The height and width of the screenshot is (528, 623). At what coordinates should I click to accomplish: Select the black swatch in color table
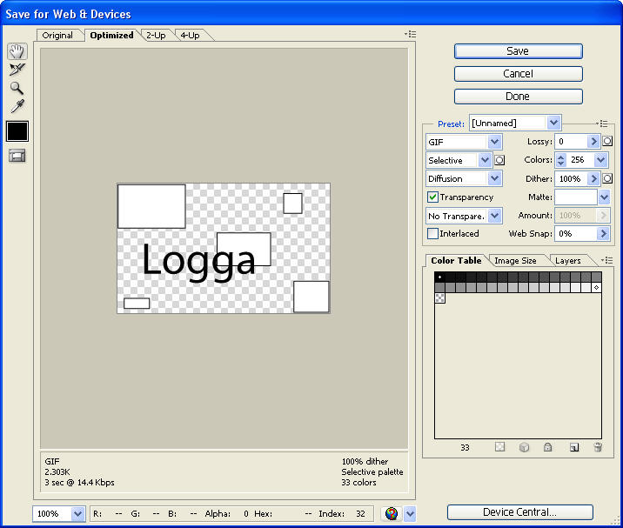(439, 277)
